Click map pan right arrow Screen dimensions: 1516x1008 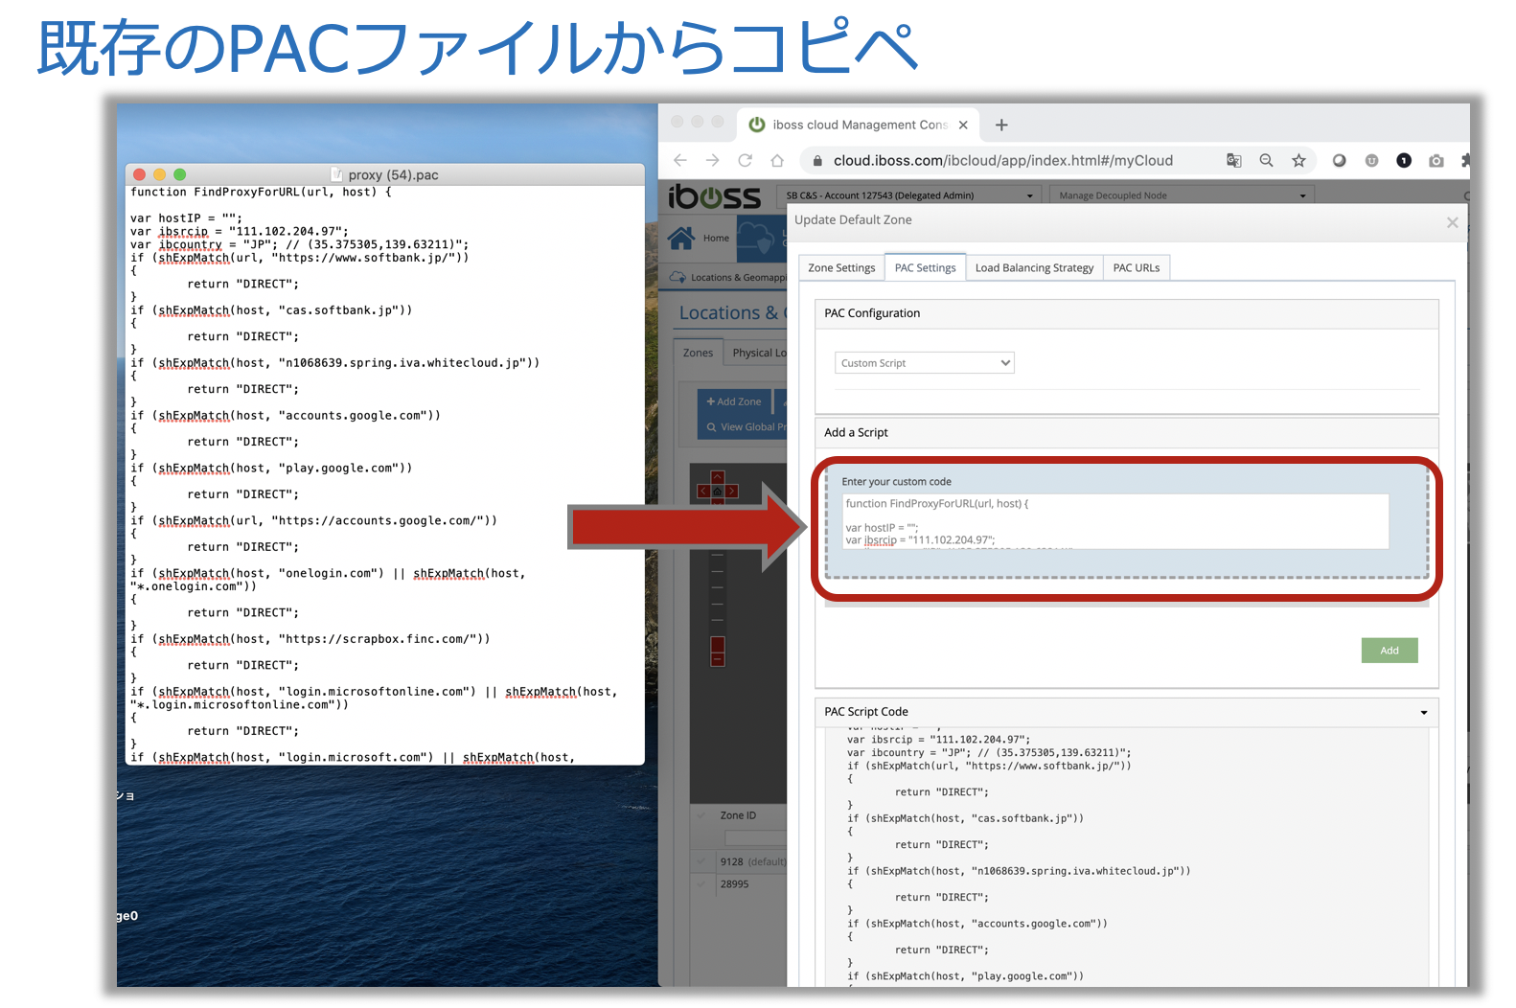tap(732, 492)
